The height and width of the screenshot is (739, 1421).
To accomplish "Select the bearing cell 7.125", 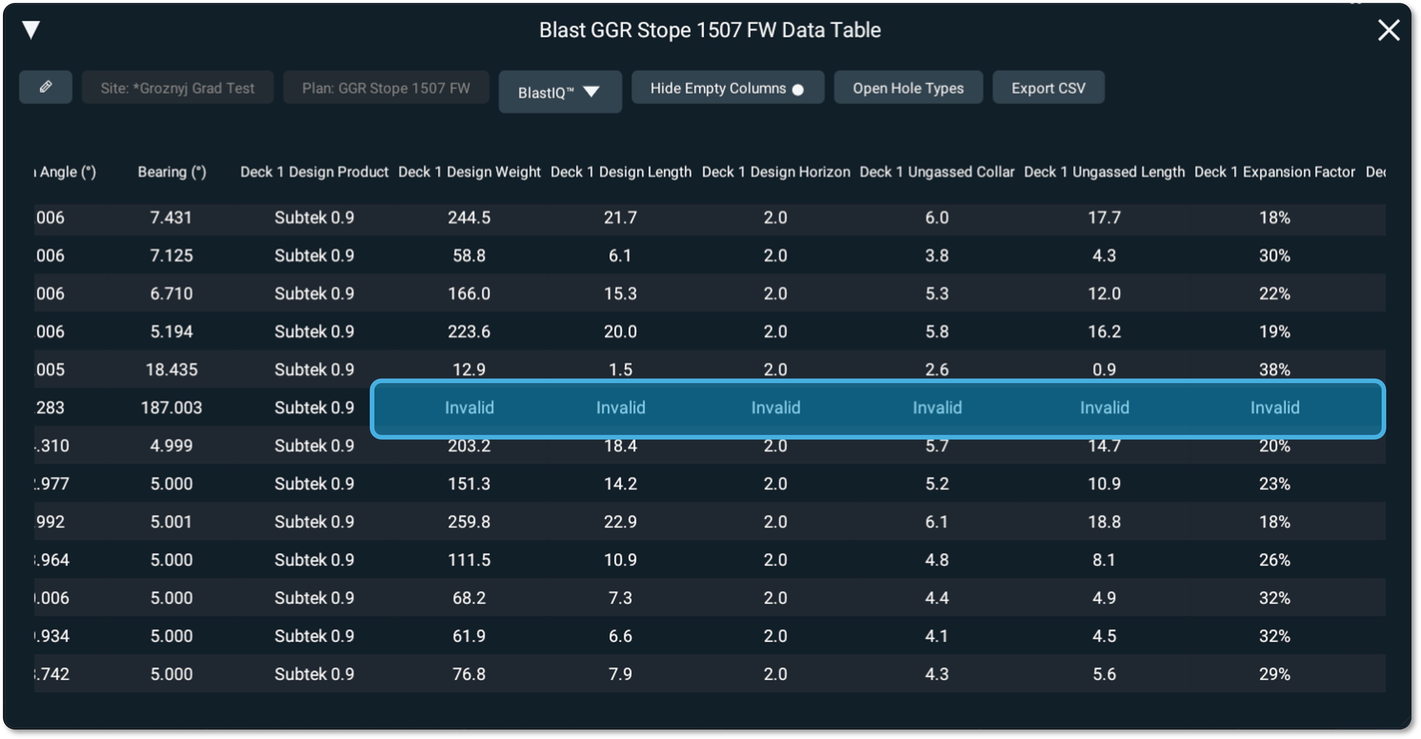I will [172, 255].
